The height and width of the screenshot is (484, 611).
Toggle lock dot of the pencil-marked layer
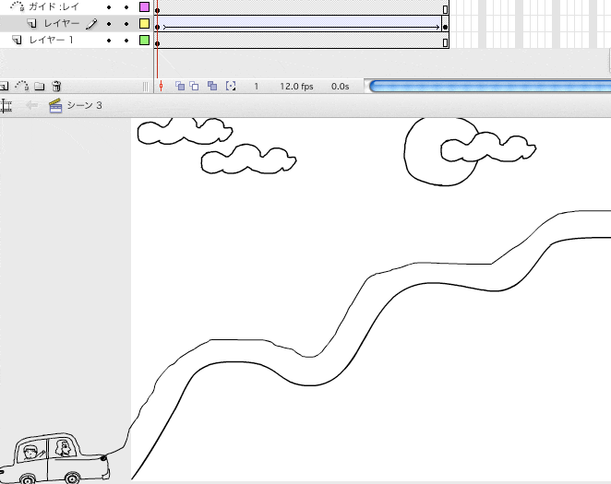click(x=126, y=24)
